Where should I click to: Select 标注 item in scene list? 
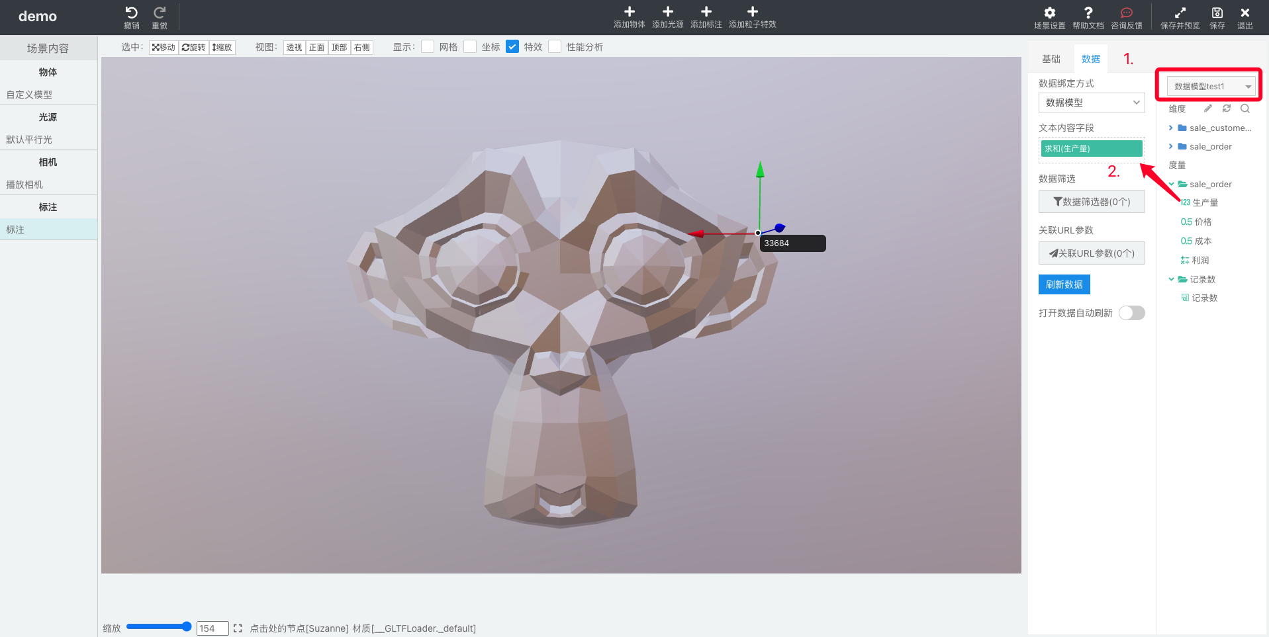49,230
